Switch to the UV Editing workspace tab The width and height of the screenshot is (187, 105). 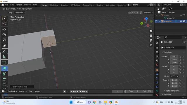[x=75, y=5]
